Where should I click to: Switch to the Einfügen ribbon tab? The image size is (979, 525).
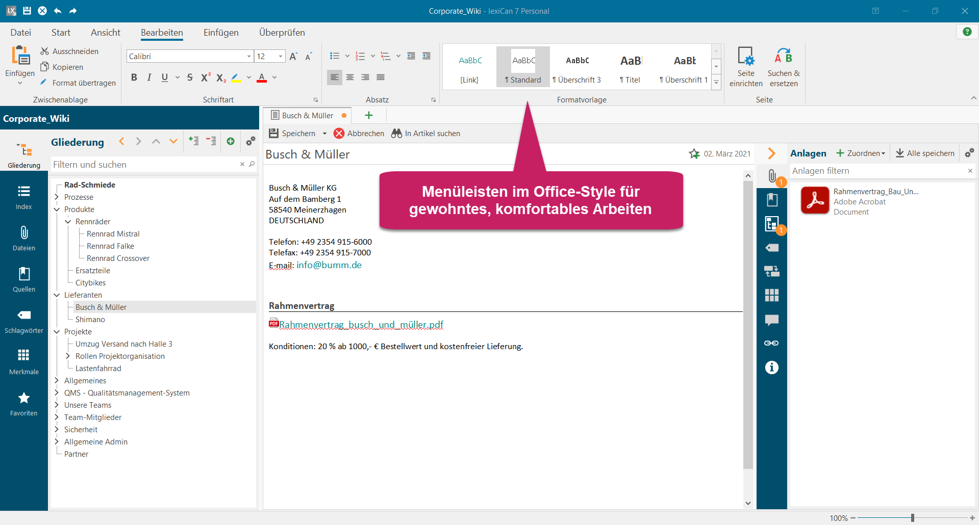pos(221,33)
